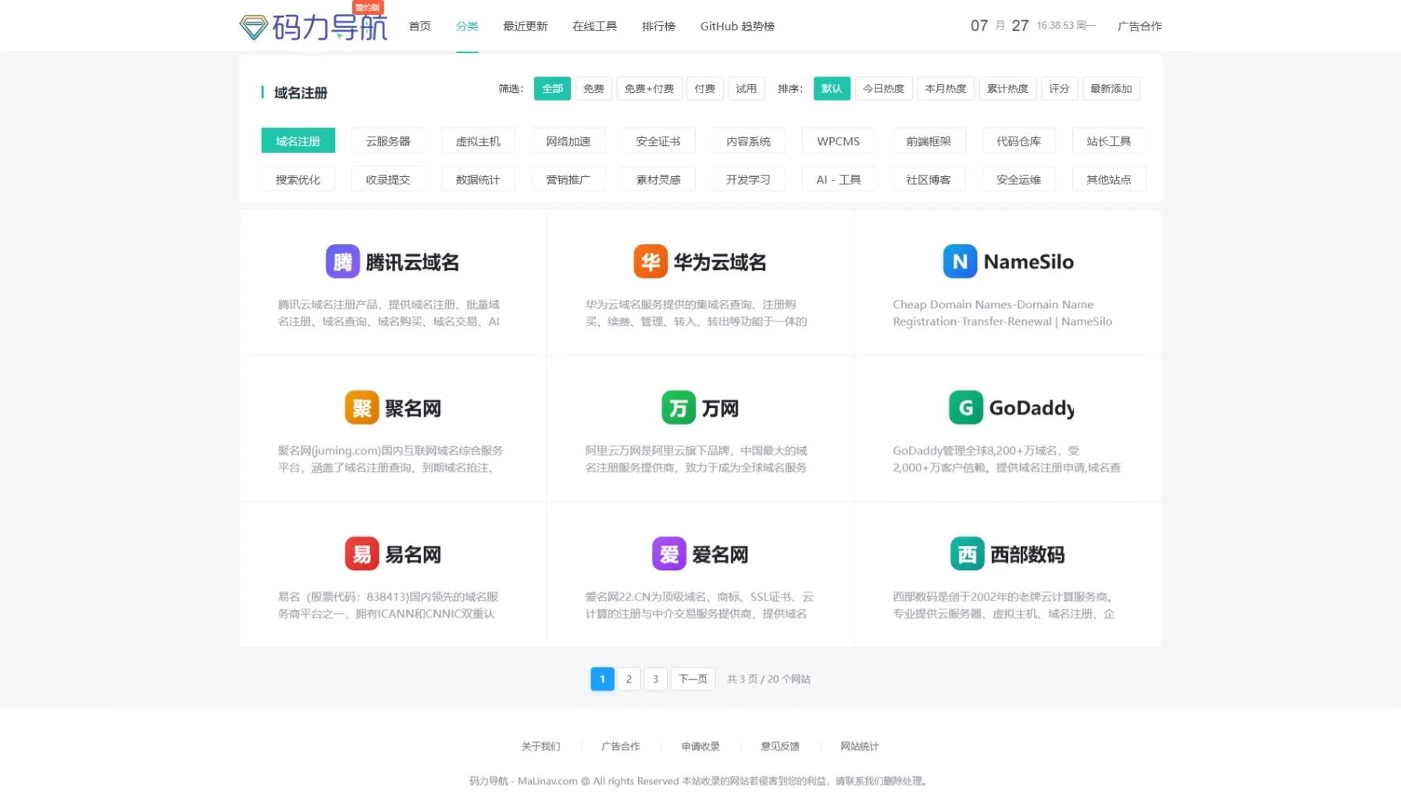
Task: Sort by 默认 order
Action: tap(832, 88)
